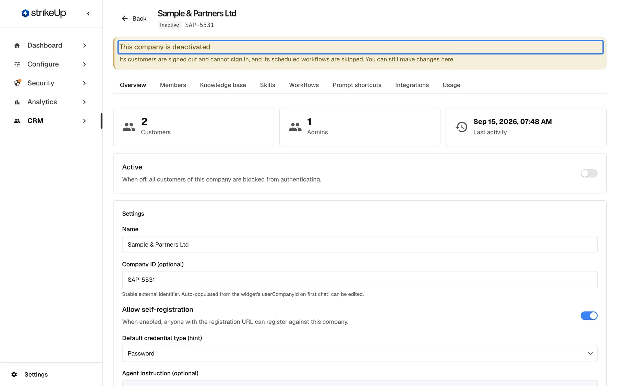Open the Integrations tab
The image size is (617, 386).
coord(412,85)
